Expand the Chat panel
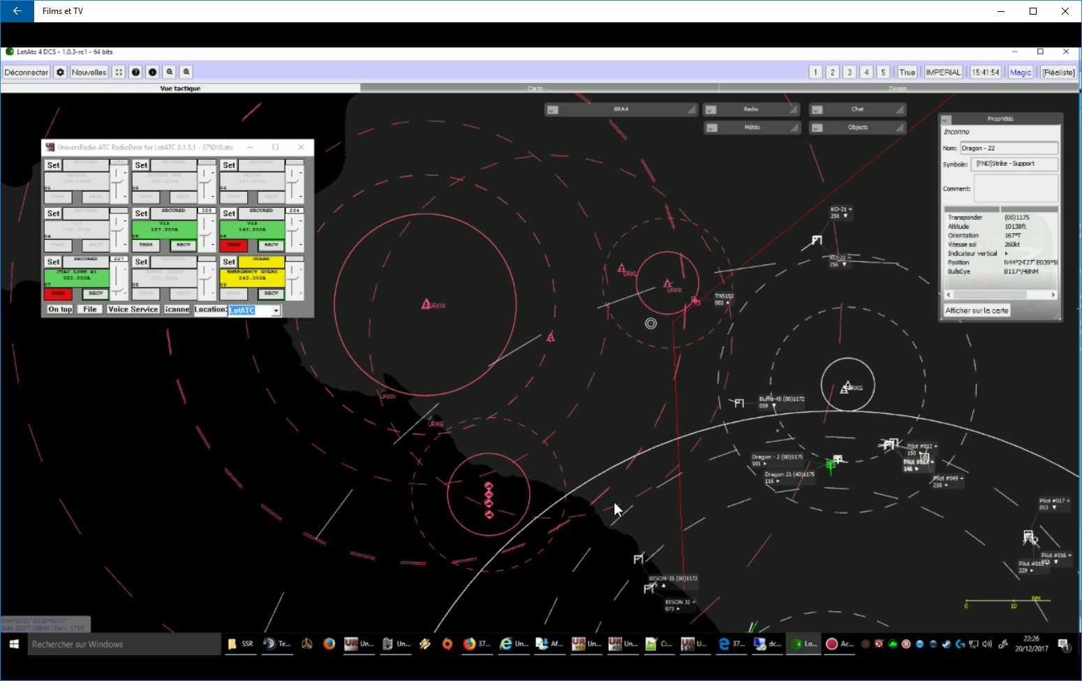The width and height of the screenshot is (1082, 681). pyautogui.click(x=817, y=110)
